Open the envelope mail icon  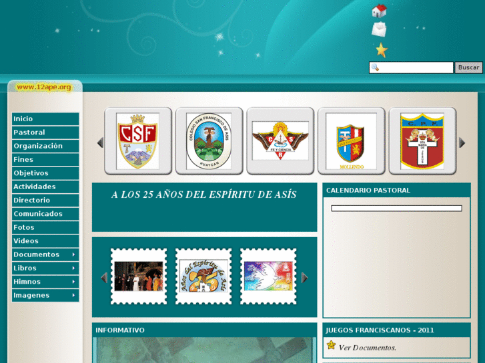pos(379,30)
